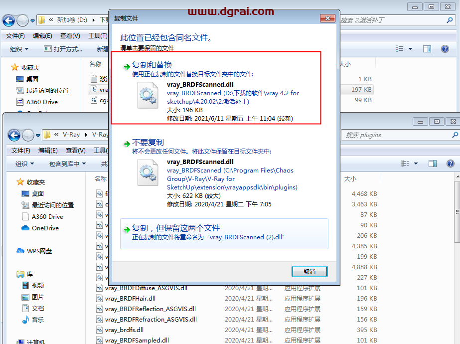Viewport: 460px width, 344px height.
Task: Select 复制，但保留这两个文件 option
Action: (175, 228)
